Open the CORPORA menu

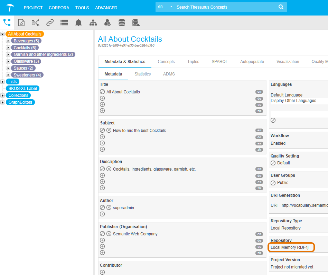point(59,8)
